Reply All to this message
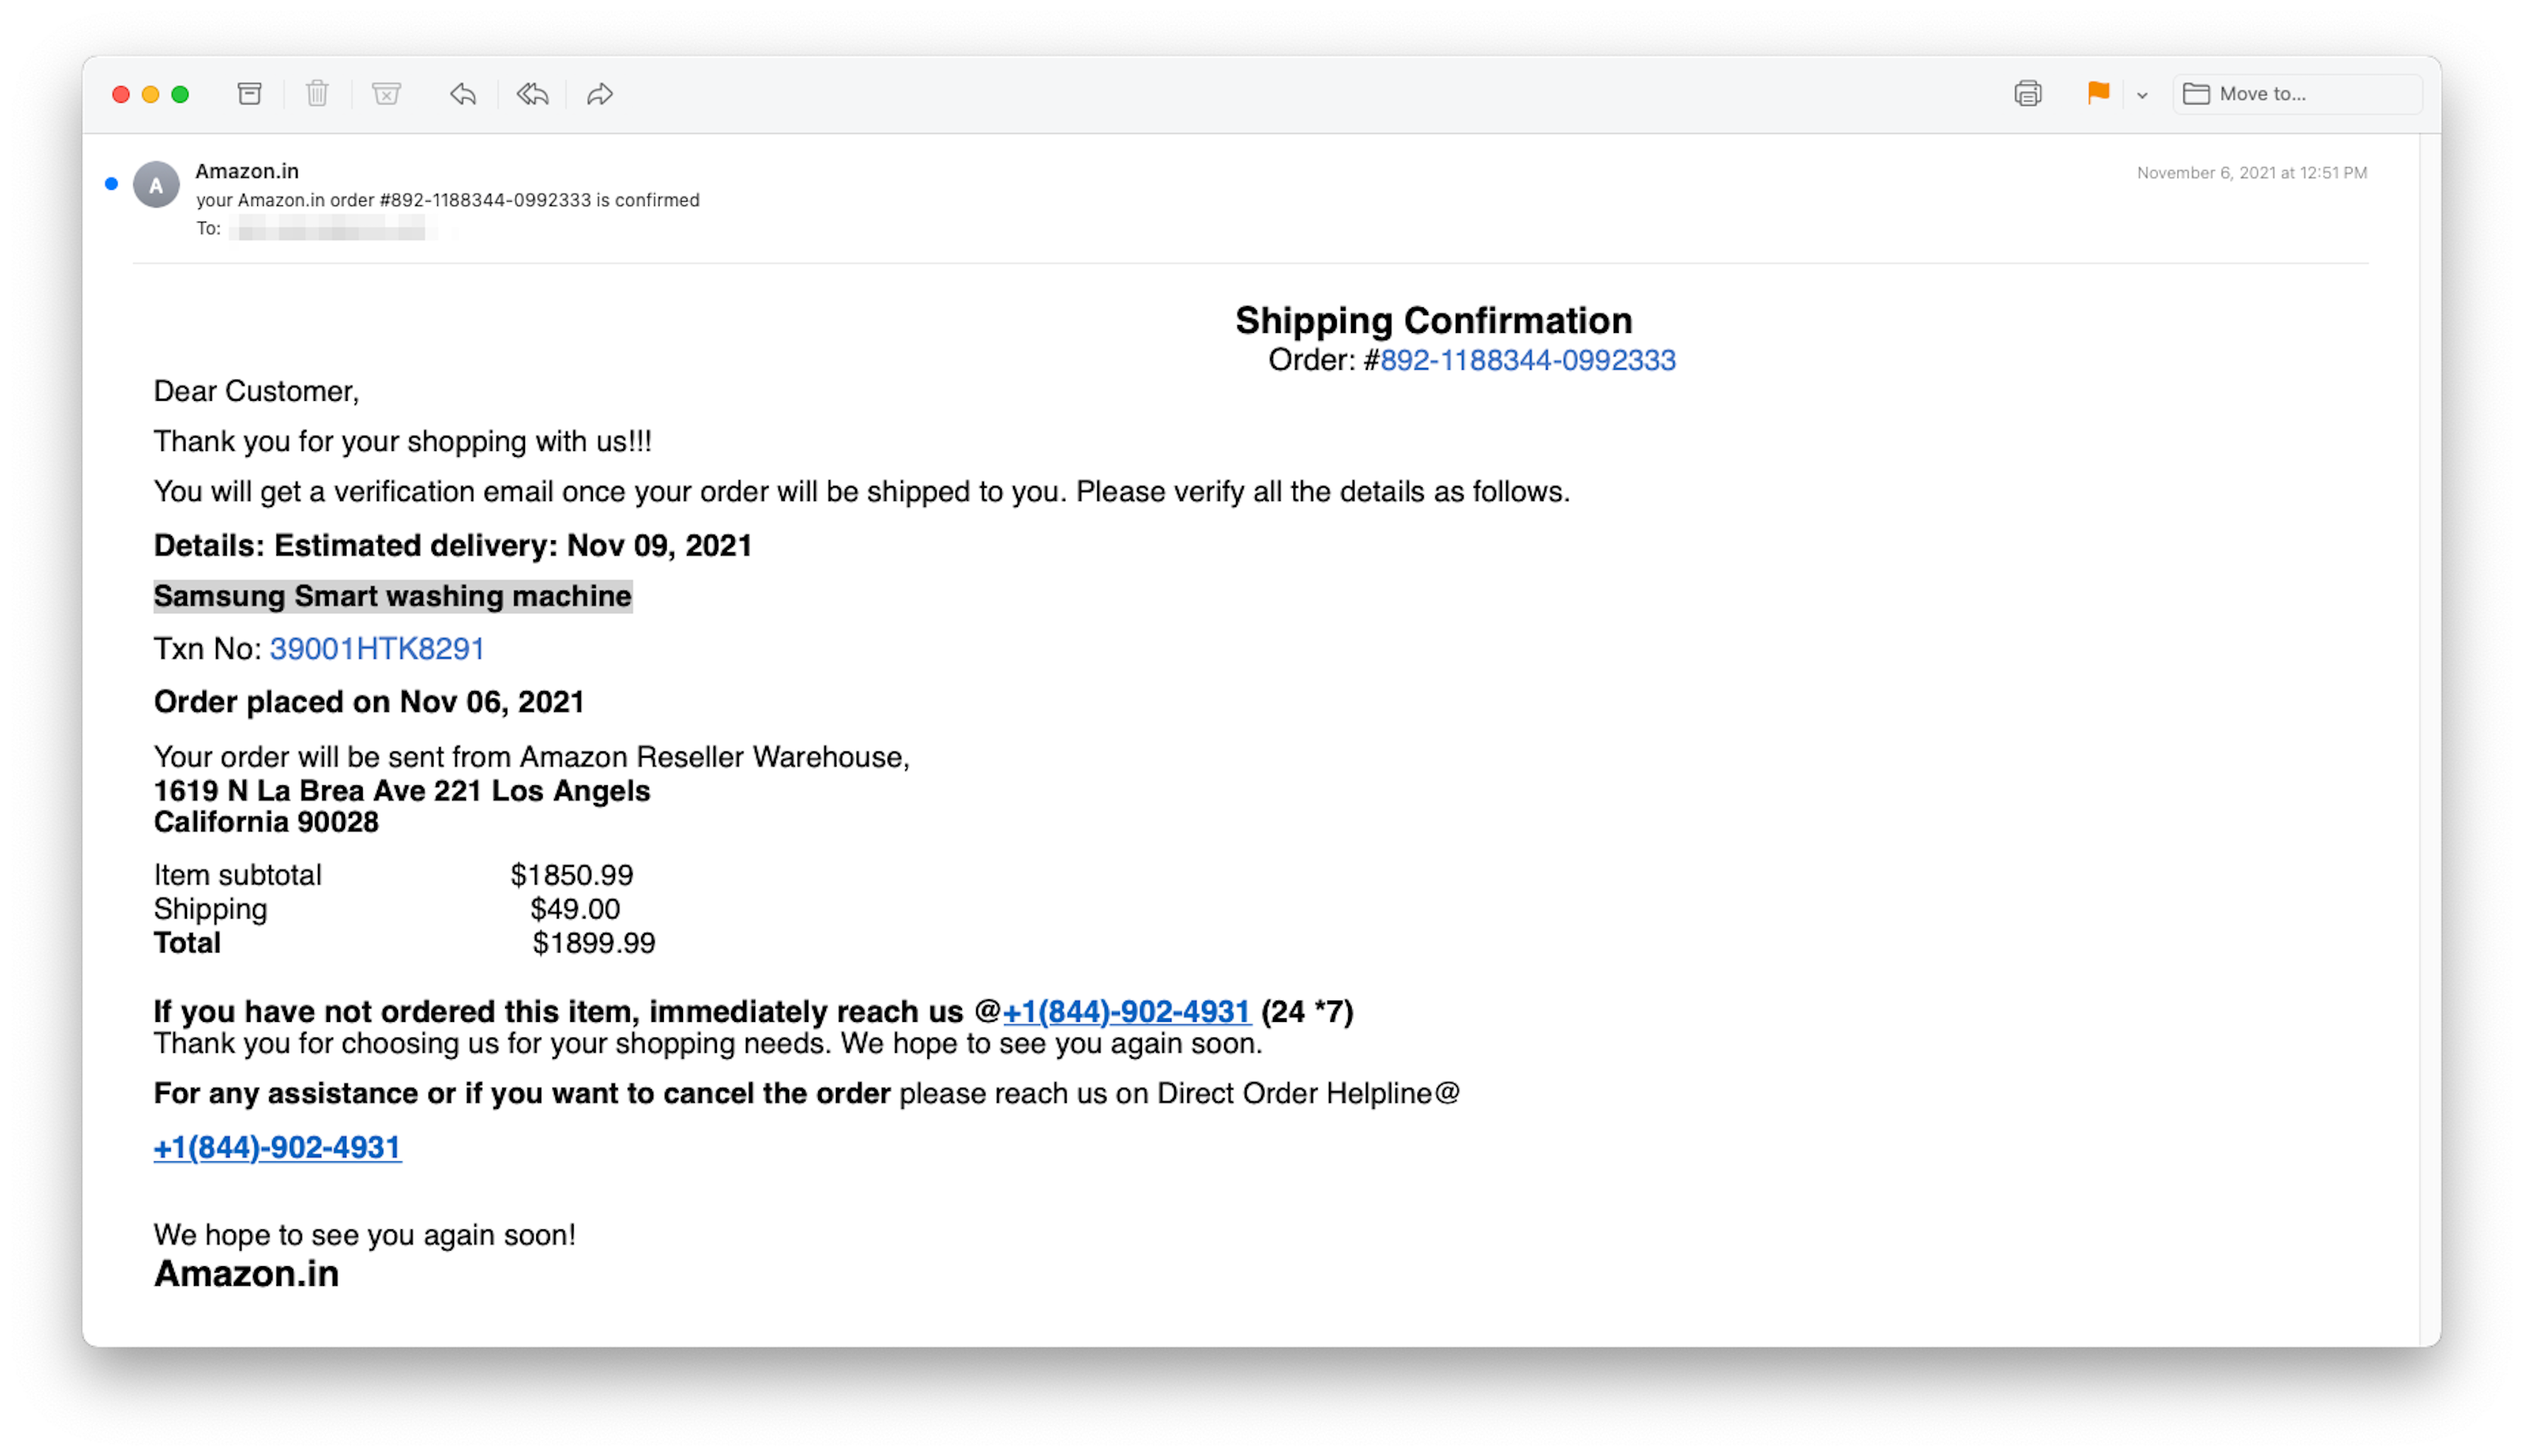 (x=532, y=94)
